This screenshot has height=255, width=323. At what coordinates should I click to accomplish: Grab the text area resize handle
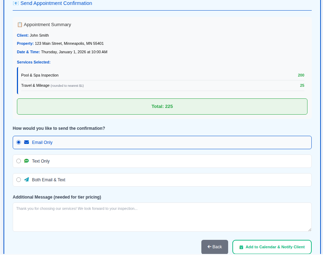pos(310,230)
